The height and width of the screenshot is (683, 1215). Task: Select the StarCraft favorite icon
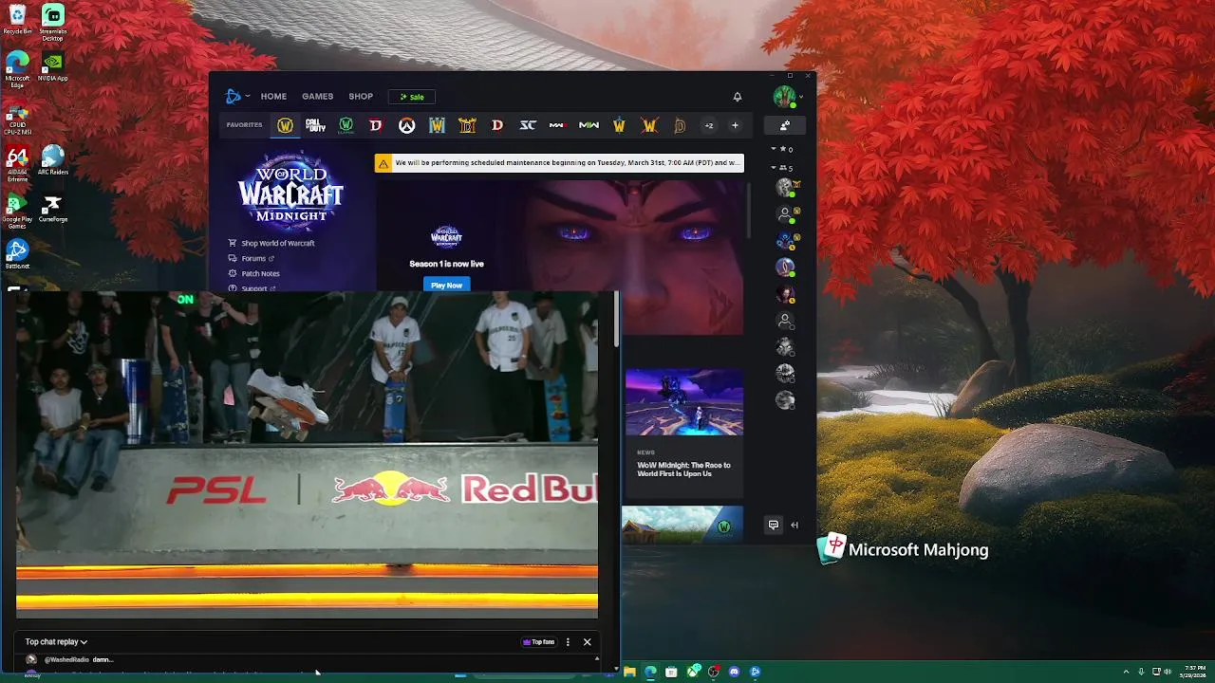point(528,125)
